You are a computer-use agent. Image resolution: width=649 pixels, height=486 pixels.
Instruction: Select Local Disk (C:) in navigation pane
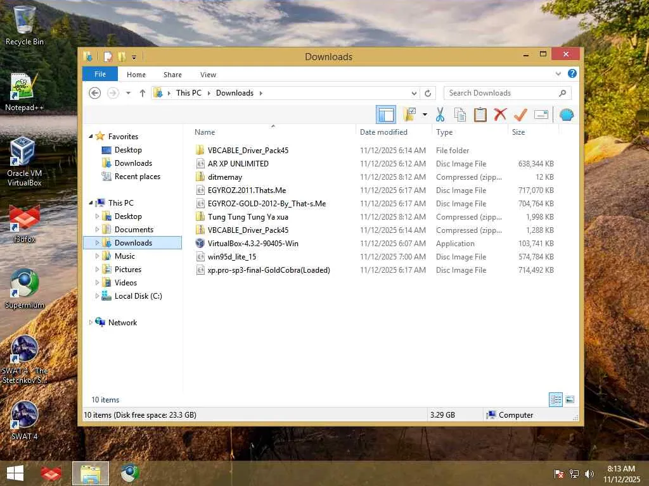click(138, 296)
